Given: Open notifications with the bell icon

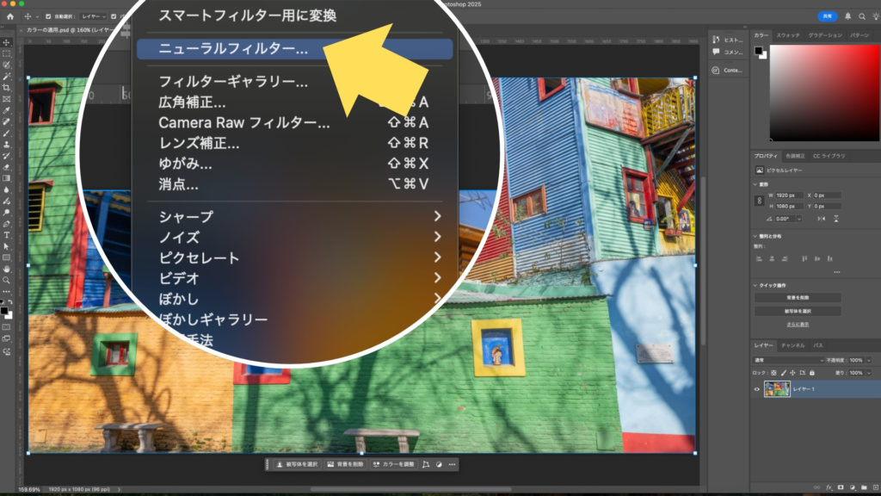Looking at the screenshot, I should pos(847,16).
